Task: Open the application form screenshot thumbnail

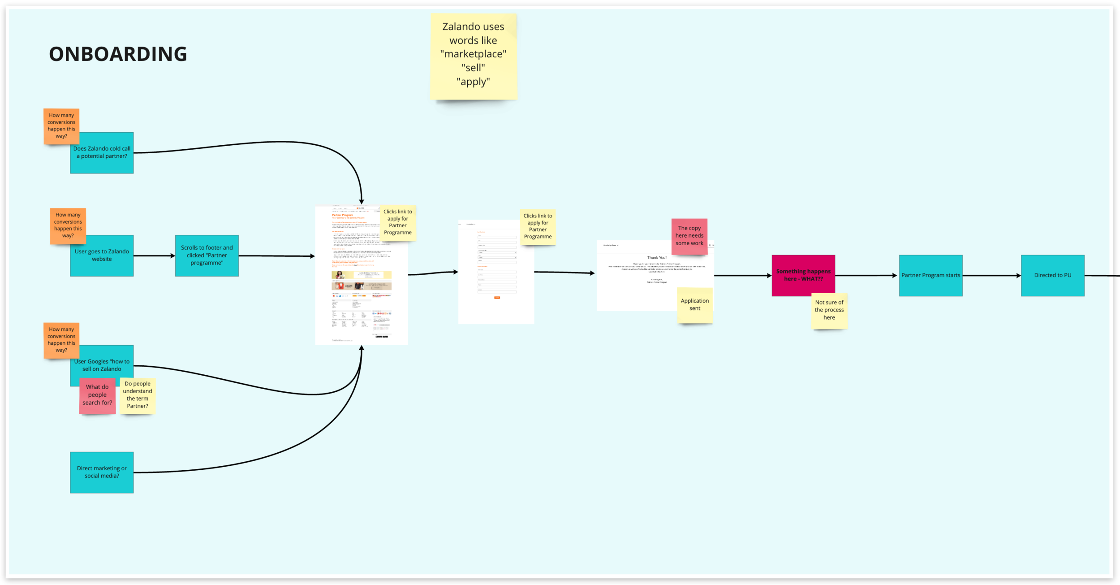Action: (496, 272)
